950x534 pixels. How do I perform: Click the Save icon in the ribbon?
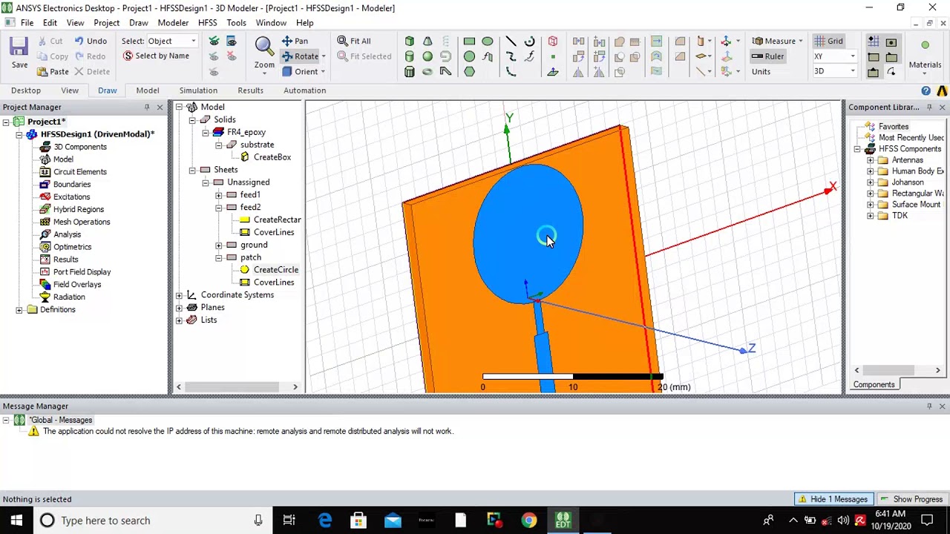click(19, 47)
